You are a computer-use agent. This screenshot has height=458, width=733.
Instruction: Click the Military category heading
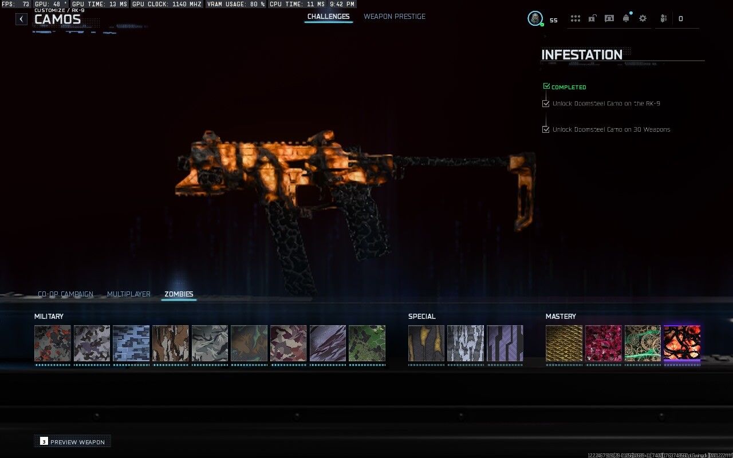point(49,317)
